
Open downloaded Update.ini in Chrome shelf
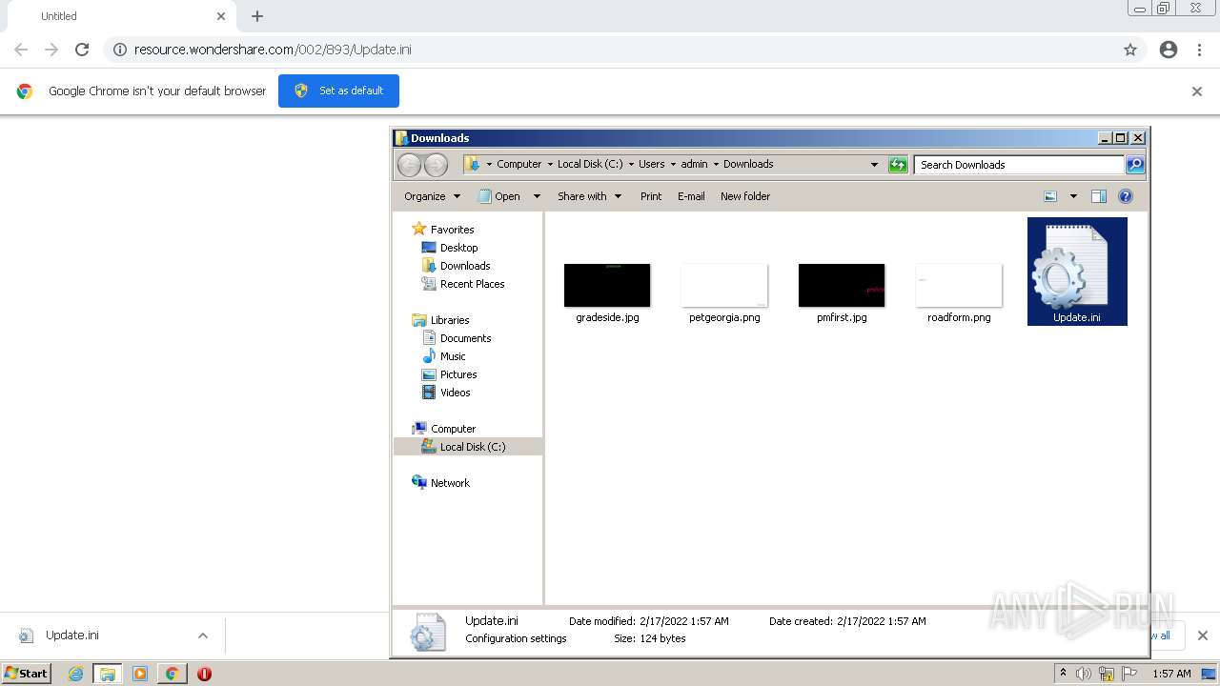(72, 636)
